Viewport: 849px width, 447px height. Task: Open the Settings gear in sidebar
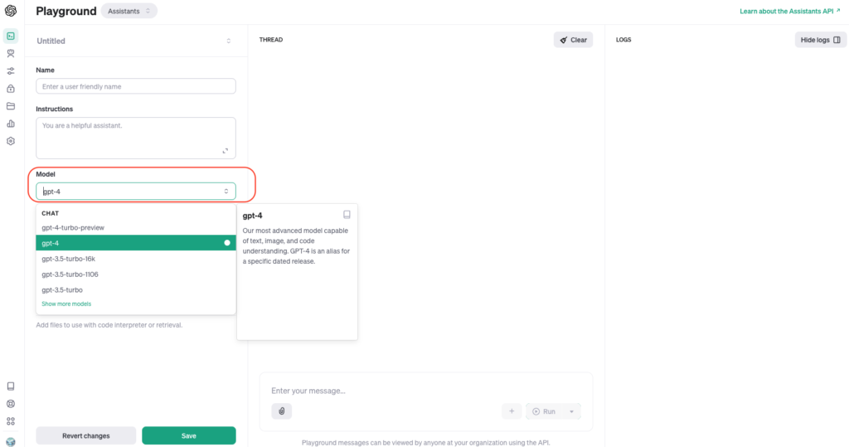[x=11, y=141]
